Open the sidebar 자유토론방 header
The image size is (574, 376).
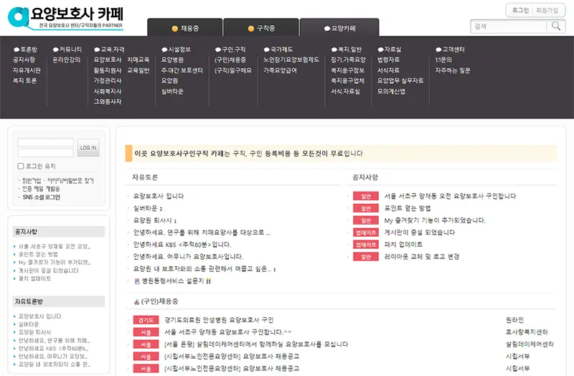[x=59, y=301]
